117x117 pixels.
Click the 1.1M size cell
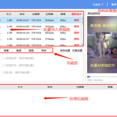click(x=9, y=27)
